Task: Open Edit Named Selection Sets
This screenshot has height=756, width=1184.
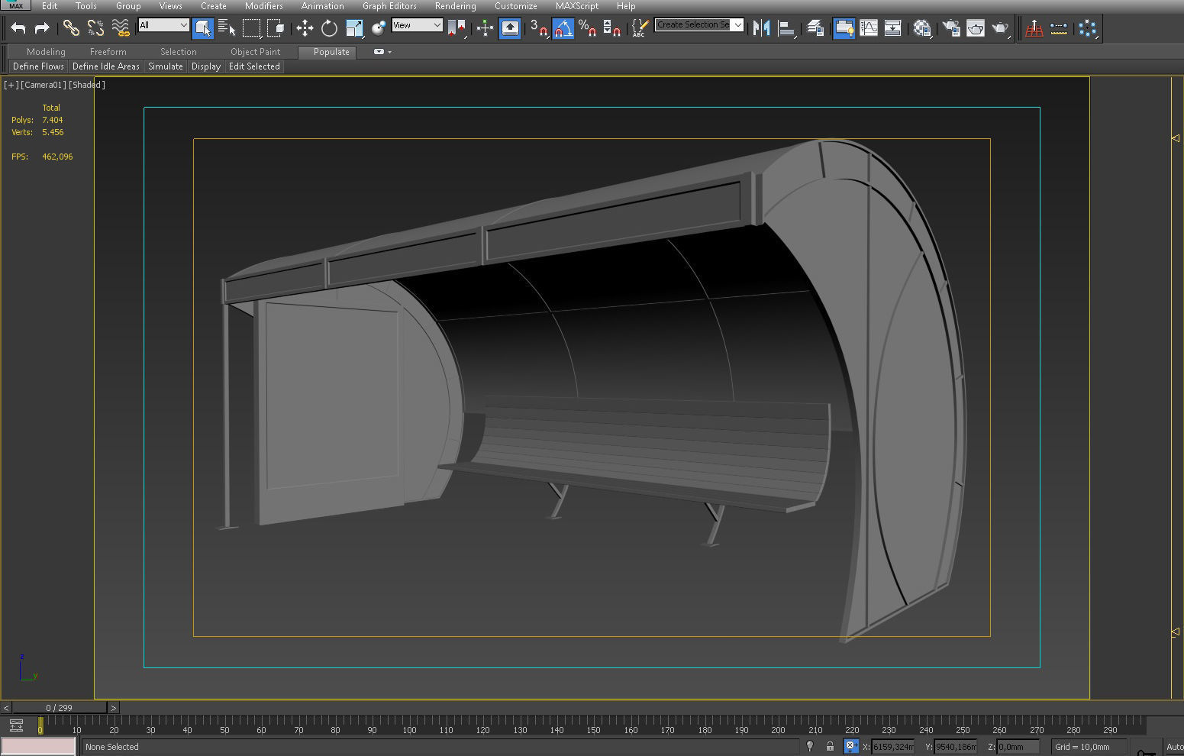Action: [x=640, y=28]
